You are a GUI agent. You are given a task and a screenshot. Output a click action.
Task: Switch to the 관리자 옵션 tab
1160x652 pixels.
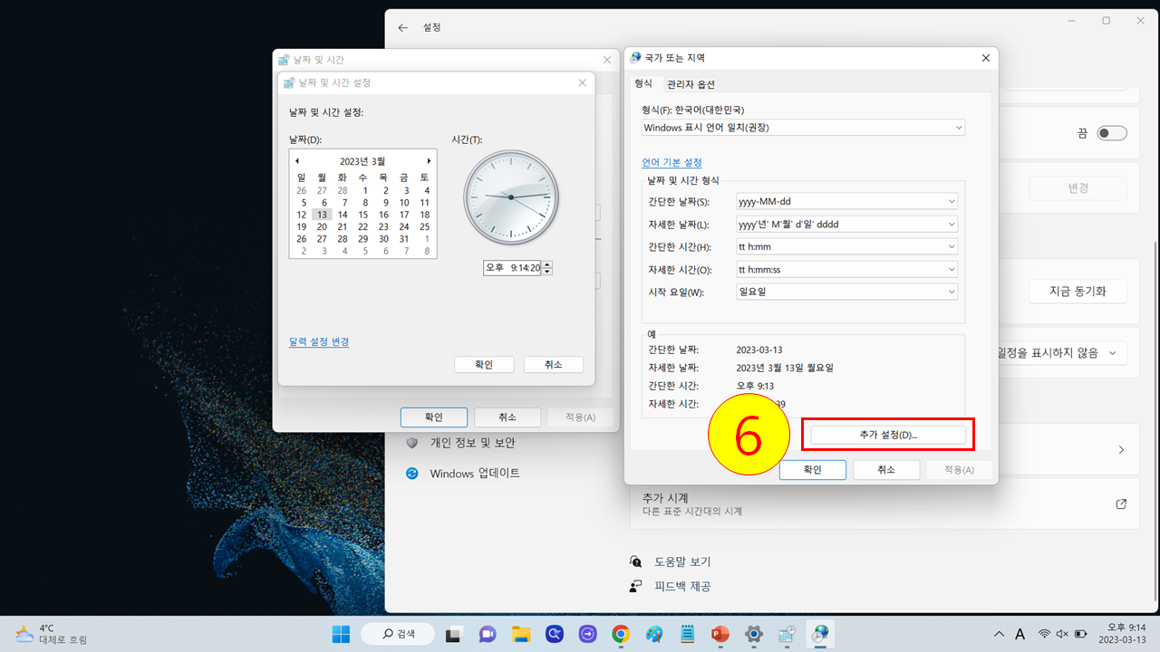(690, 82)
